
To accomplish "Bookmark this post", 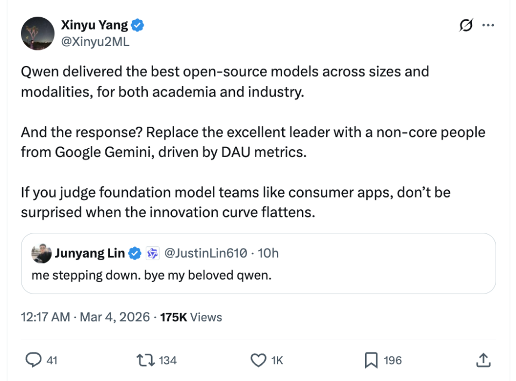I will 371,360.
